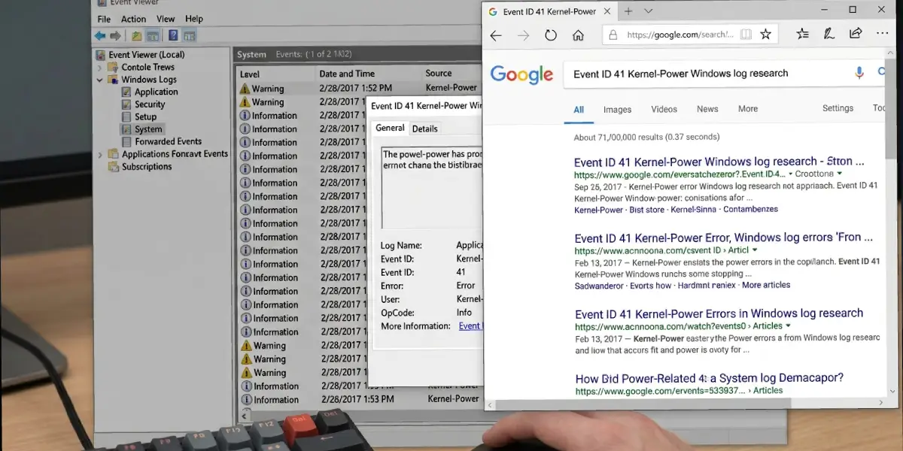903x451 pixels.
Task: Click the Edge address bar URL
Action: tap(680, 35)
